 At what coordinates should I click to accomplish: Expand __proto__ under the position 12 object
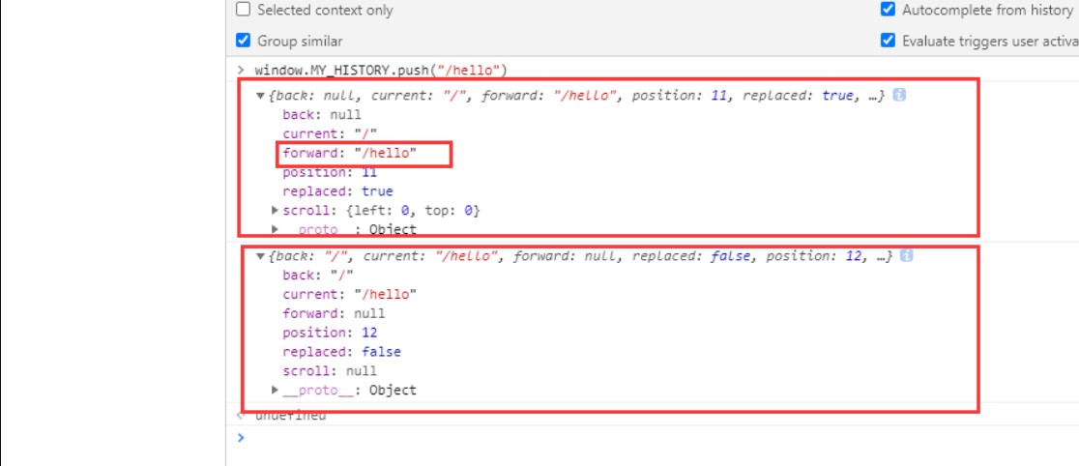coord(276,391)
